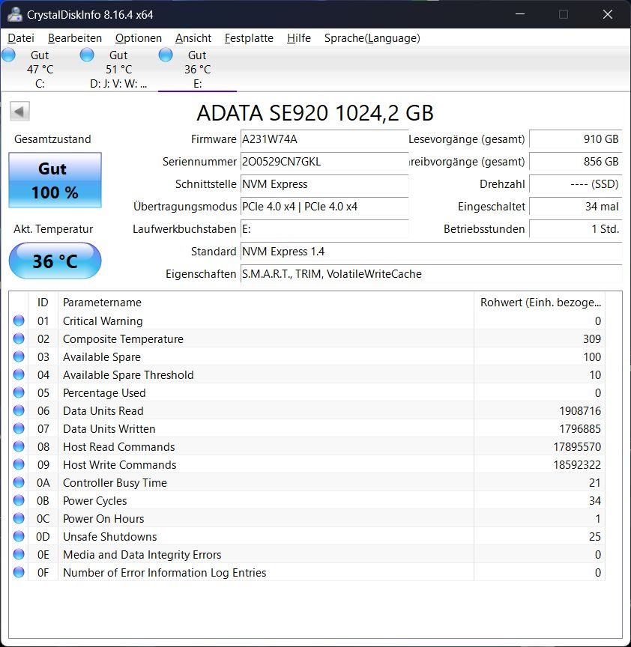
Task: Click the Rohwert column header
Action: 540,303
